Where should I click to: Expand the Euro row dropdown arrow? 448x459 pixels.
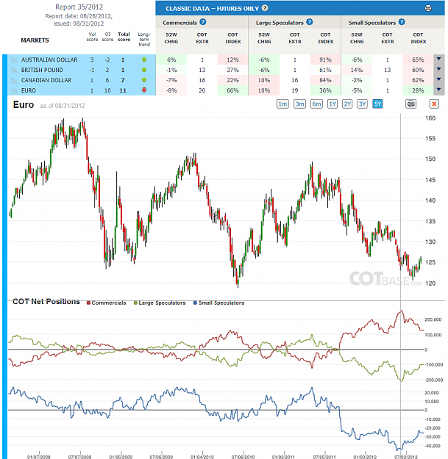438,90
